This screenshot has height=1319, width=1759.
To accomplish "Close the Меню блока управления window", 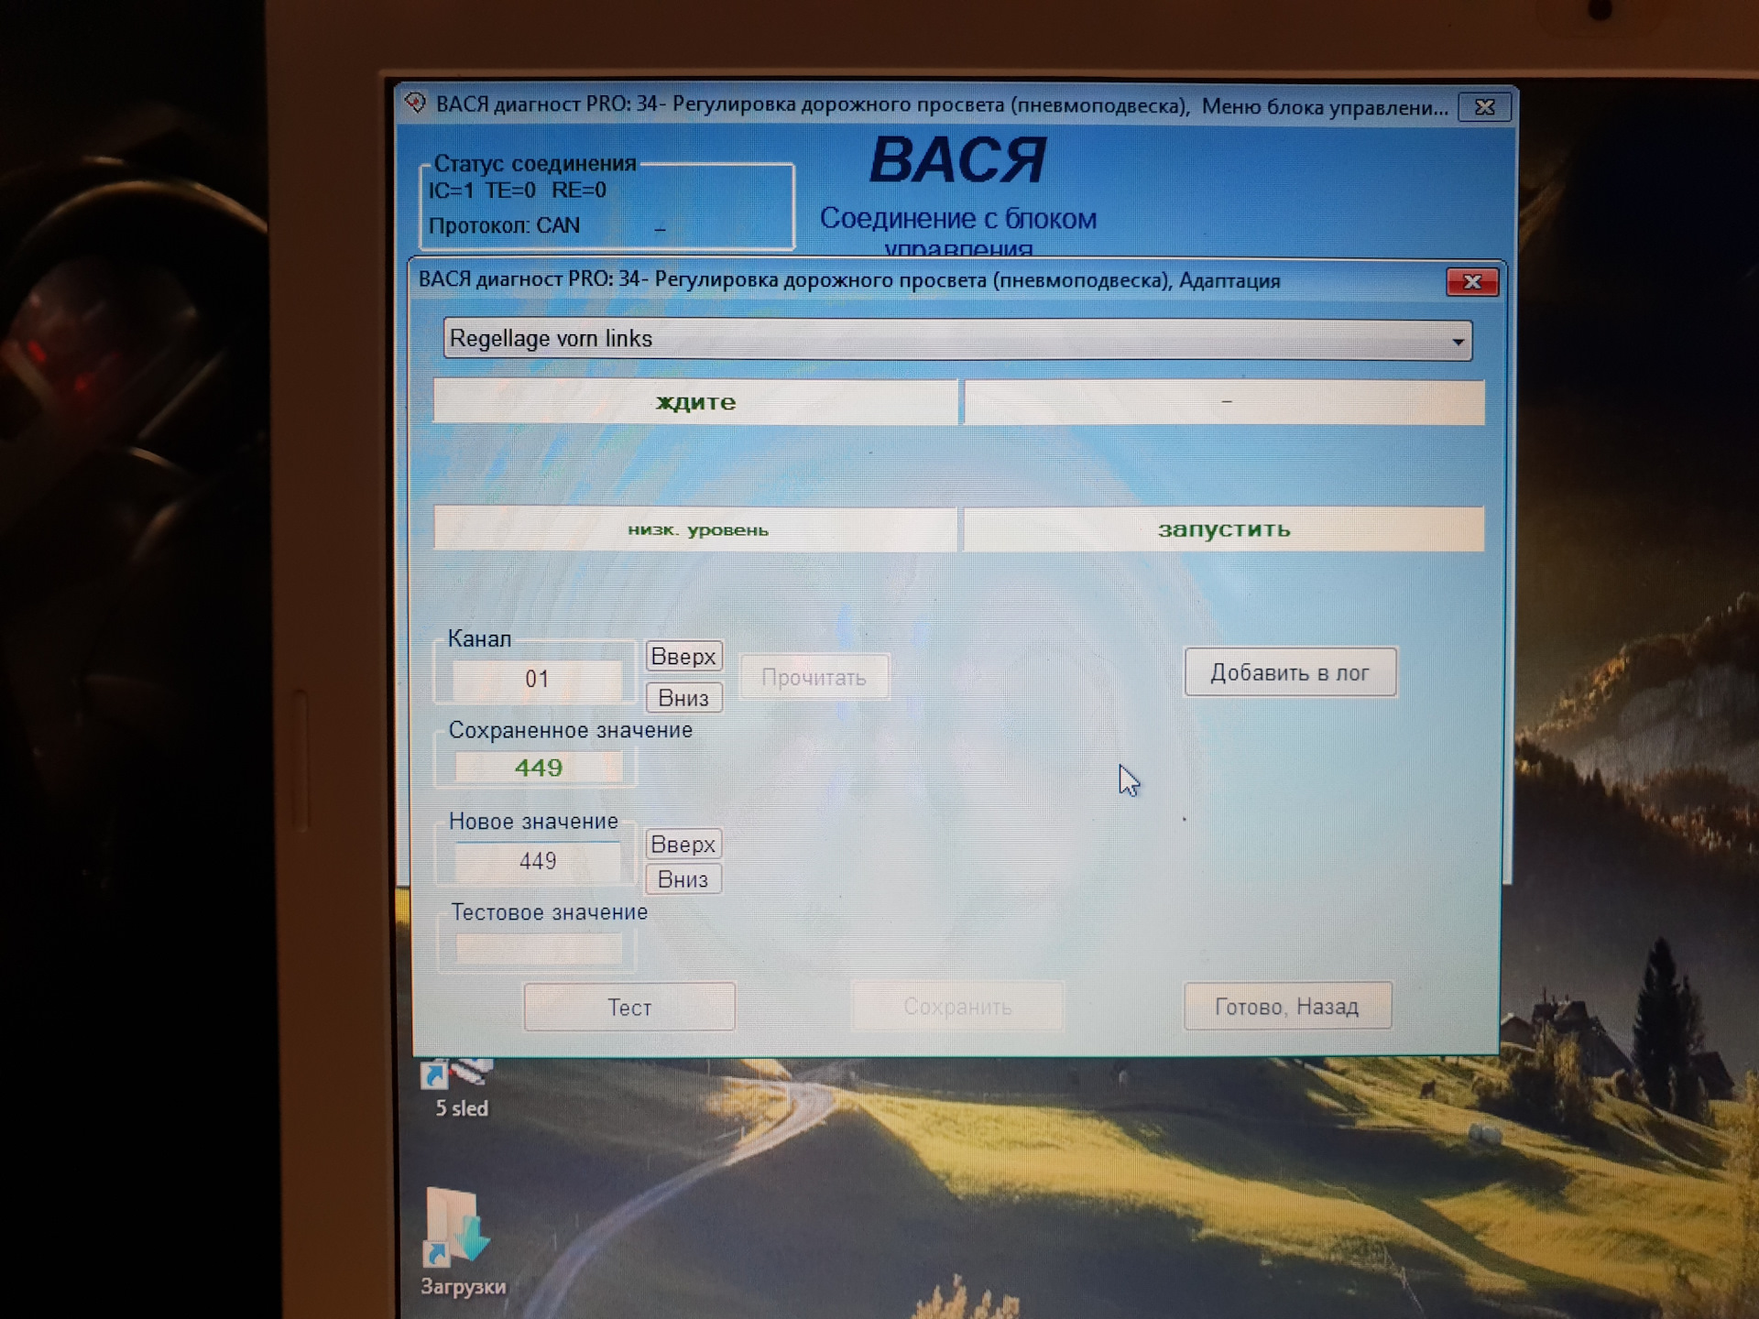I will (x=1485, y=107).
